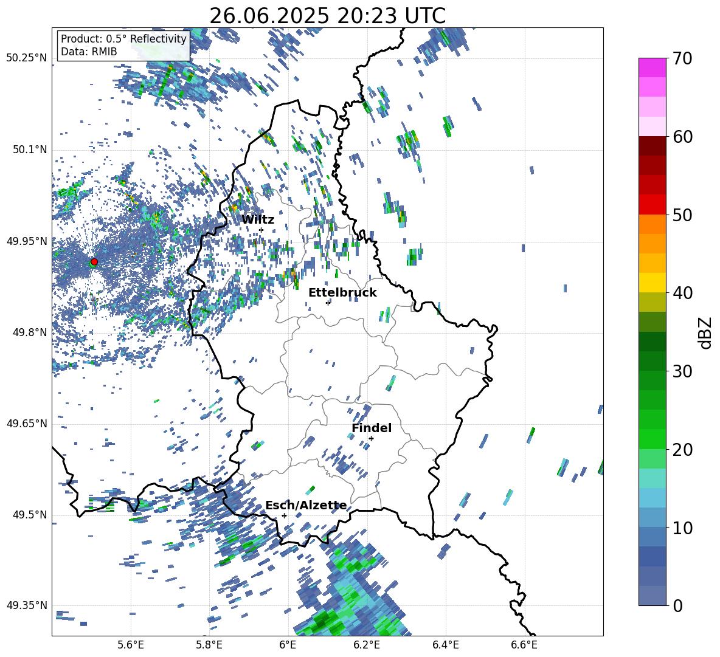Screen dimensions: 720x657
Task: Click the red radar site marker
Action: tap(94, 262)
